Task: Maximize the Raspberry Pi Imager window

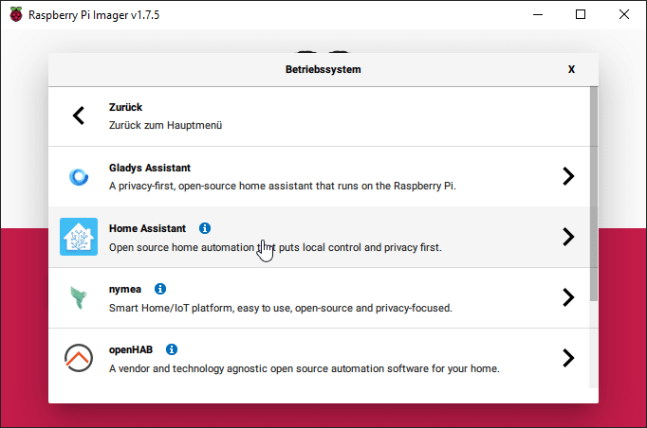Action: [x=581, y=14]
